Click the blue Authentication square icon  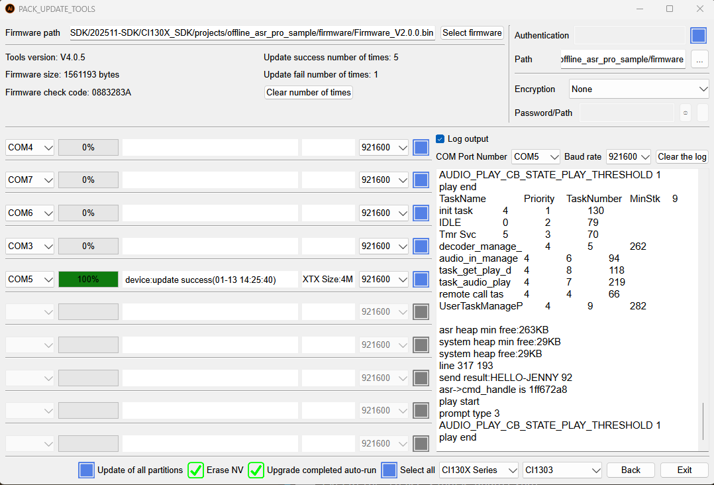(698, 35)
